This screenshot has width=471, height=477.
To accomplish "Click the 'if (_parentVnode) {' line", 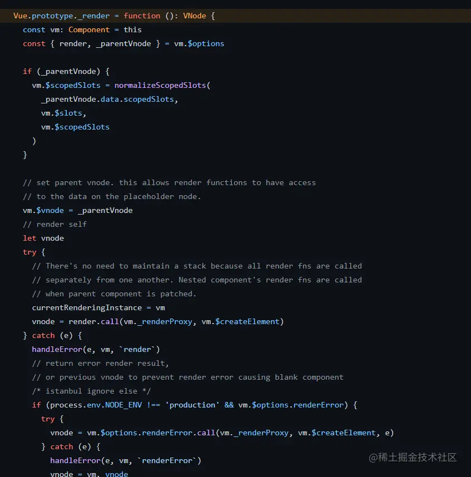I will click(66, 72).
